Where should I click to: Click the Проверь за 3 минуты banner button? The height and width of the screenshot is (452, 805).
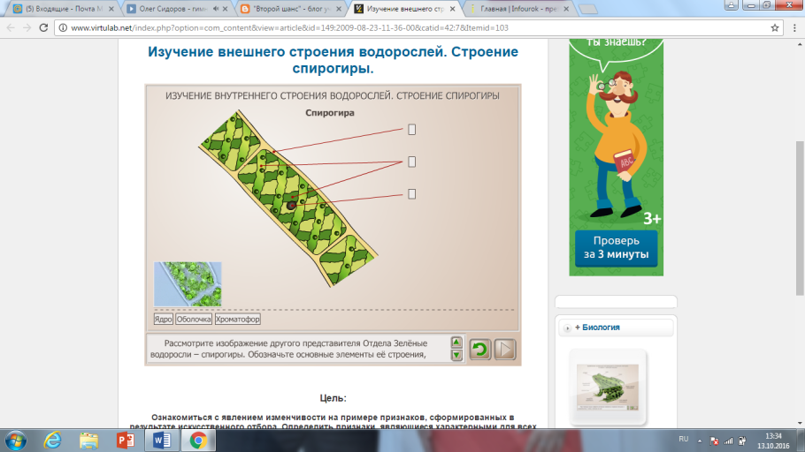coord(616,248)
